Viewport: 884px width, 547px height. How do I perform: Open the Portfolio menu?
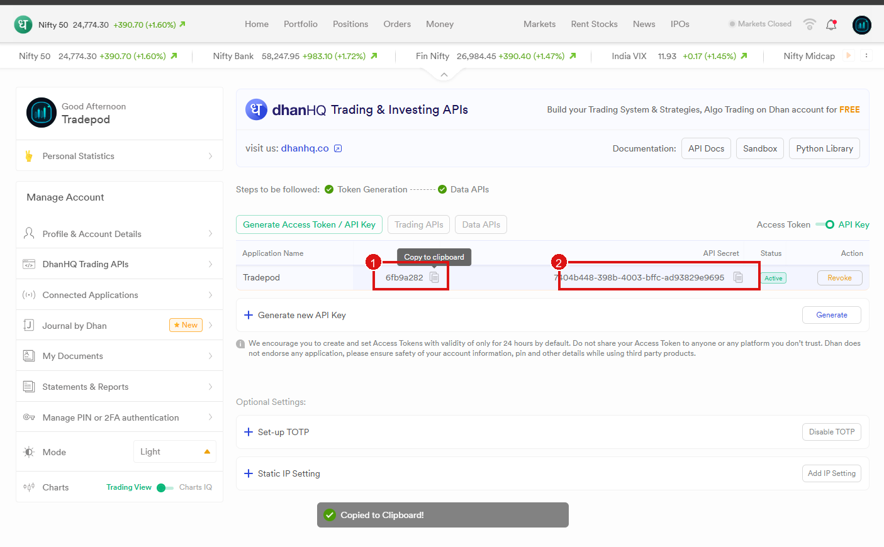301,25
